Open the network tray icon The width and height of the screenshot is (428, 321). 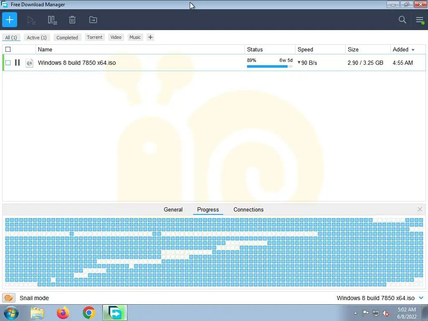click(x=376, y=313)
